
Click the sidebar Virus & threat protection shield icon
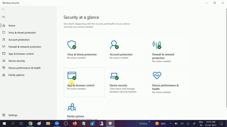4,32
